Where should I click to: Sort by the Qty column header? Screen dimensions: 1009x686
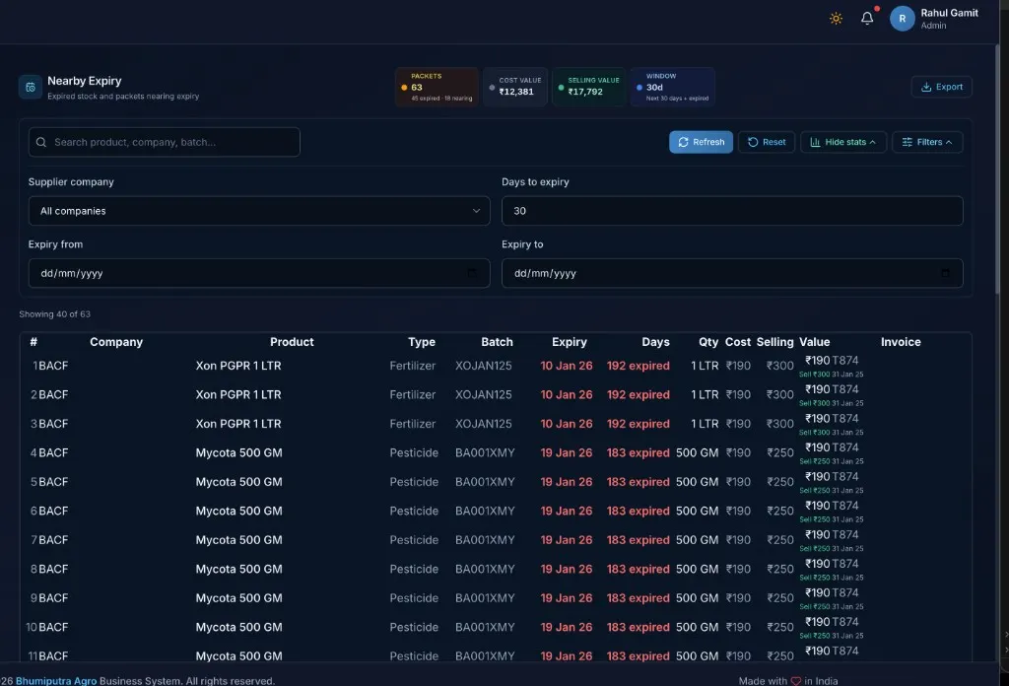click(x=708, y=342)
